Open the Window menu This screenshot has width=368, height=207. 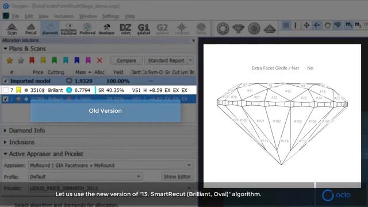click(x=88, y=16)
